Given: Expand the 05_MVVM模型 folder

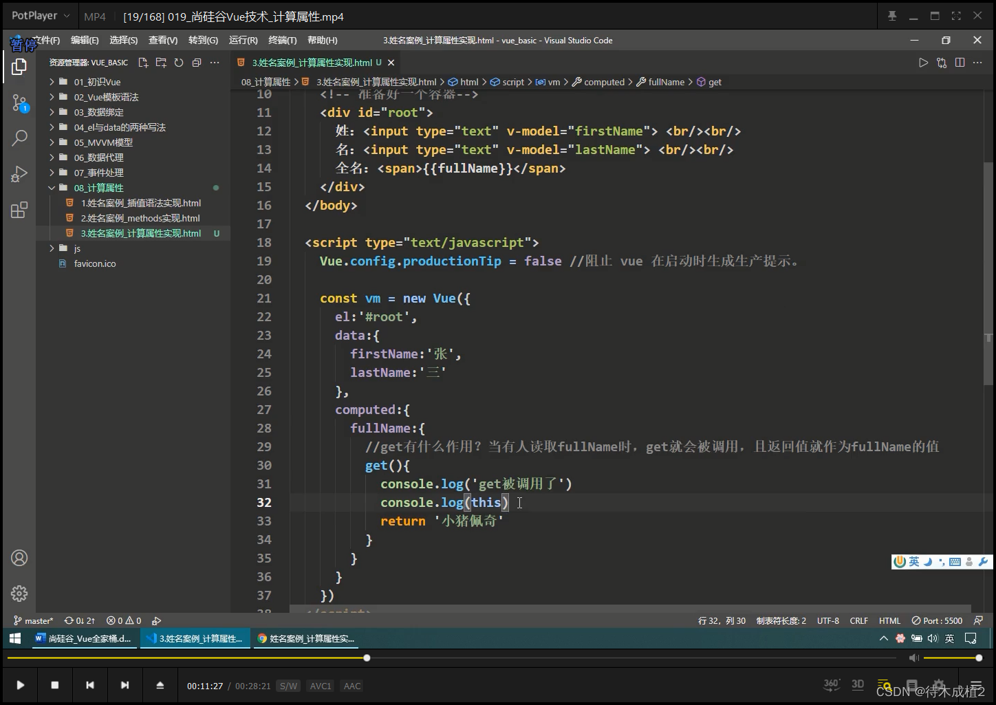Looking at the screenshot, I should [x=132, y=142].
